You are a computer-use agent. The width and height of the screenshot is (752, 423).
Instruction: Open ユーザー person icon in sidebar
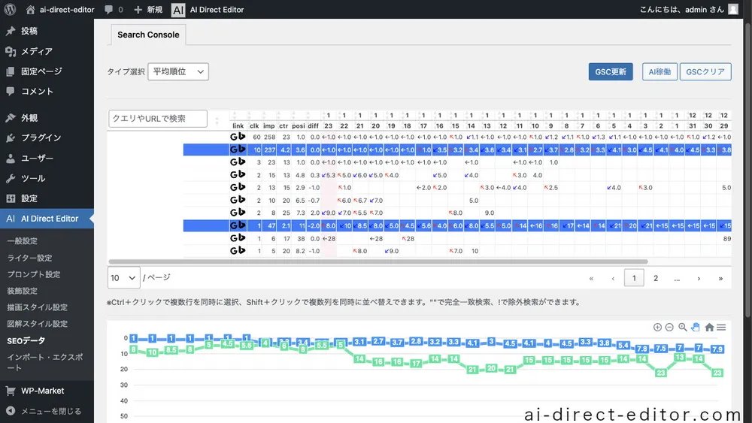point(11,158)
